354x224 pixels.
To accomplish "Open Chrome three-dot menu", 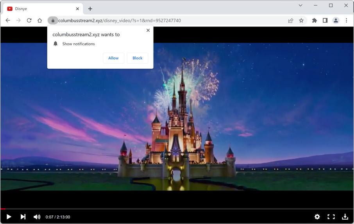I will (x=346, y=21).
